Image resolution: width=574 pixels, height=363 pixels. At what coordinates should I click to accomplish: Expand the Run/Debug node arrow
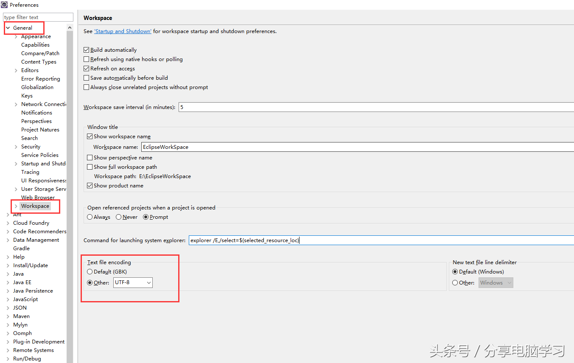point(8,359)
